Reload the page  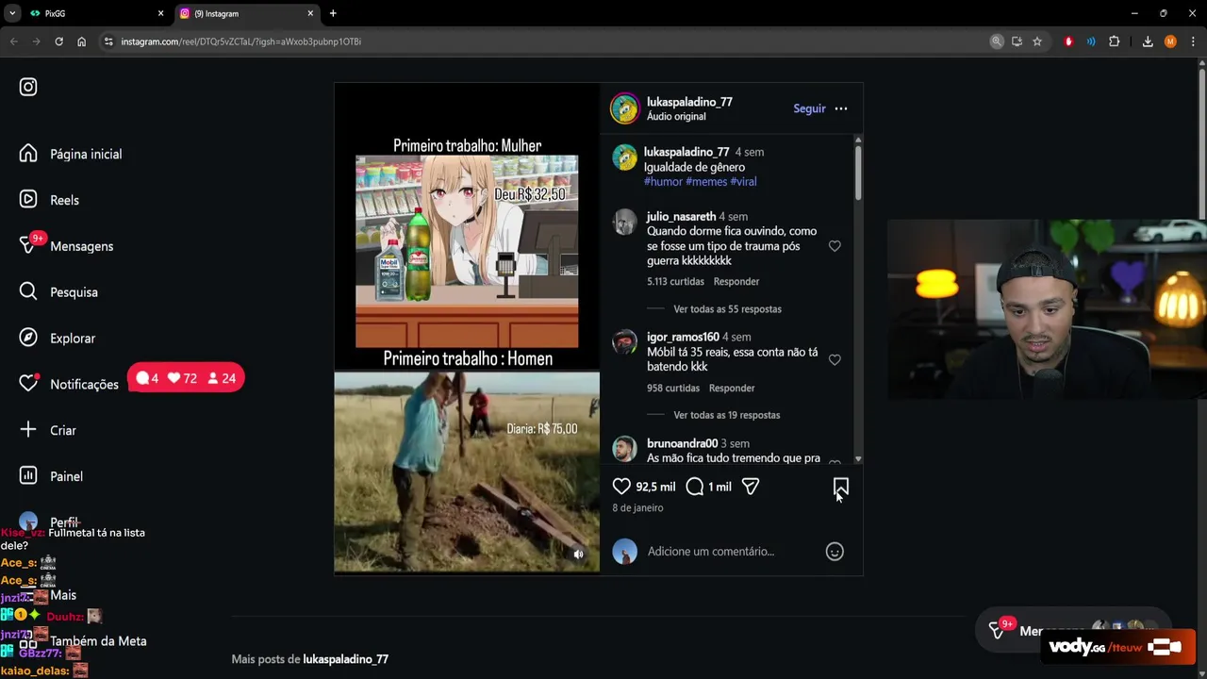tap(58, 41)
